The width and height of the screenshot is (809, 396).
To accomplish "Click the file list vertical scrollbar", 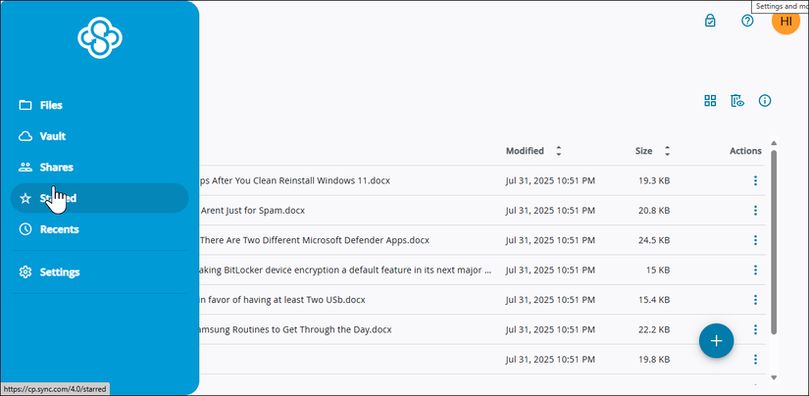I will 774,245.
